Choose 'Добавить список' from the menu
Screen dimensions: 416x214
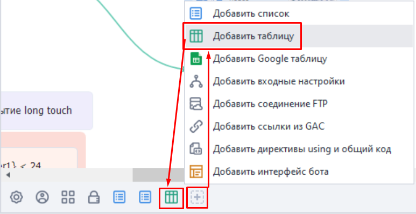click(x=299, y=13)
